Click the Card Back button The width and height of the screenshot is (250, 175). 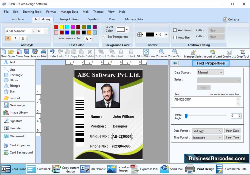click(39, 169)
